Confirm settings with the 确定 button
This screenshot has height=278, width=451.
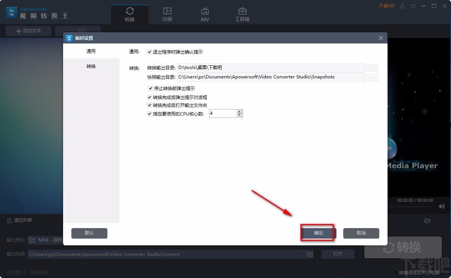tap(318, 233)
